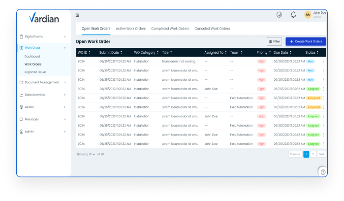
Task: Sort by WO ID column arrows
Action: [90, 53]
